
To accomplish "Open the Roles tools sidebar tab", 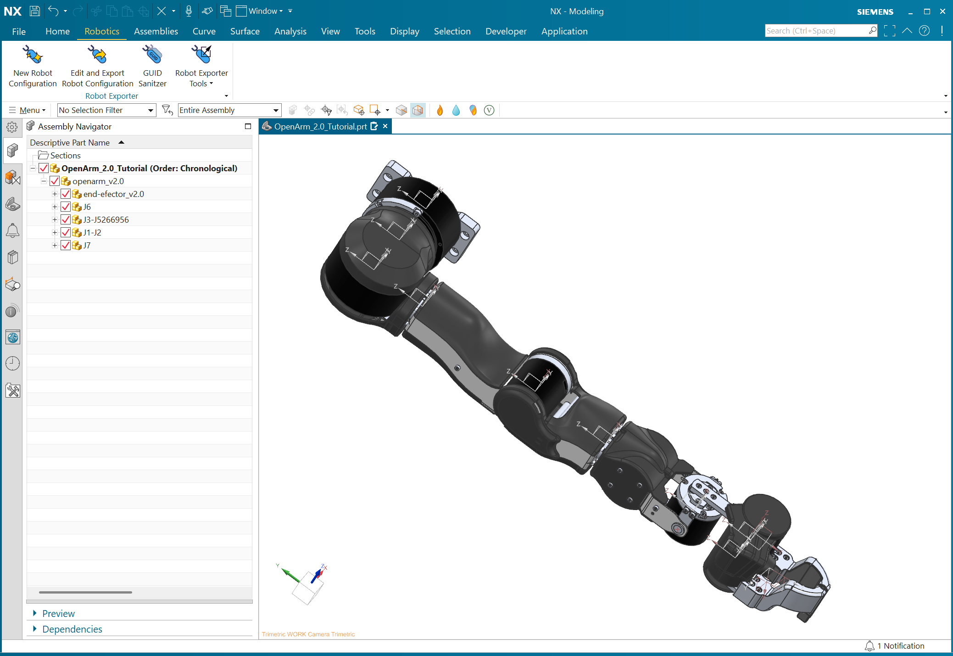I will (13, 391).
